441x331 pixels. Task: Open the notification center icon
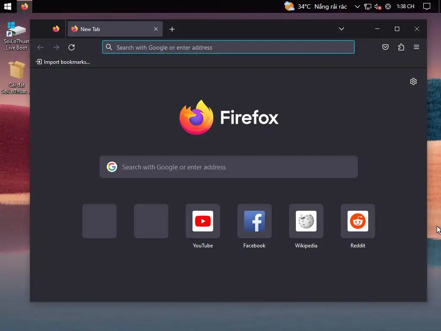pos(427,6)
